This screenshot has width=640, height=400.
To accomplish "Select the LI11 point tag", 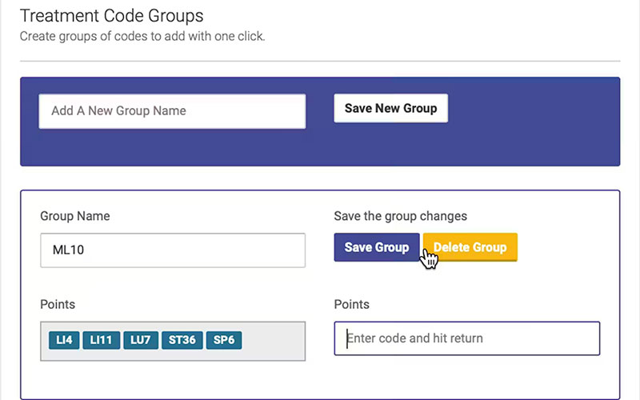I will pyautogui.click(x=102, y=340).
